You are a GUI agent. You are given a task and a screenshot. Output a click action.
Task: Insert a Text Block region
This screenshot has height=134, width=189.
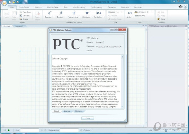click(x=25, y=12)
